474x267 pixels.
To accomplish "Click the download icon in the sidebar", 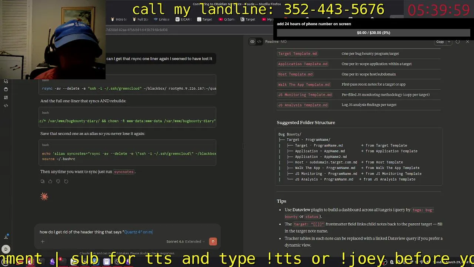I will tap(6, 237).
